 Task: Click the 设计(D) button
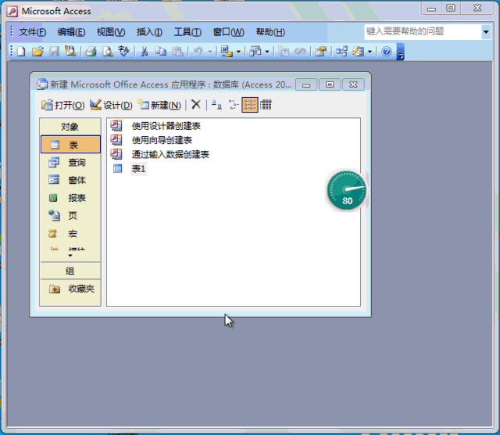coord(111,105)
